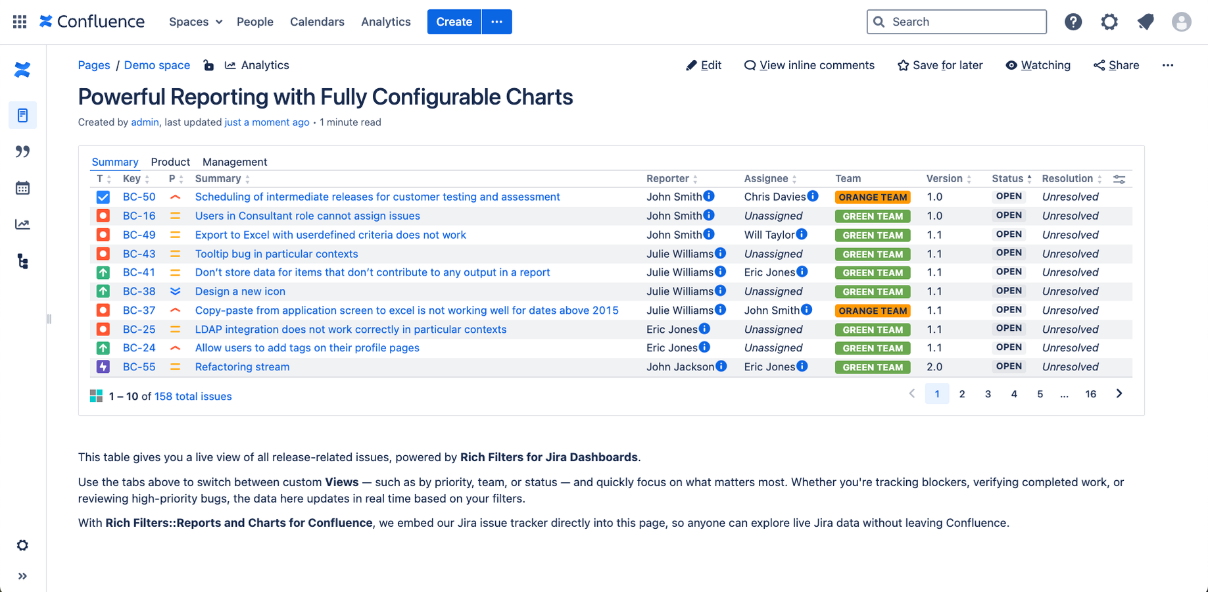Open Analytics in top navigation
The width and height of the screenshot is (1208, 592).
coord(386,22)
